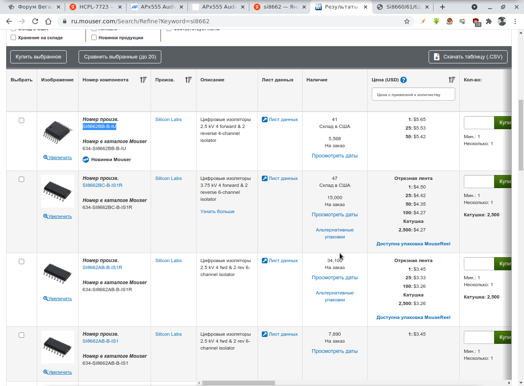Click datasheet icon for SI8662BB-B-IU
Screen dimensions: 524x386
tap(264, 120)
